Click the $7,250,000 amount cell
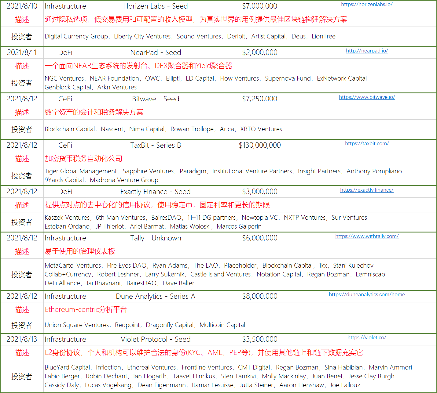Screen dimensions: 437x393 click(260, 99)
